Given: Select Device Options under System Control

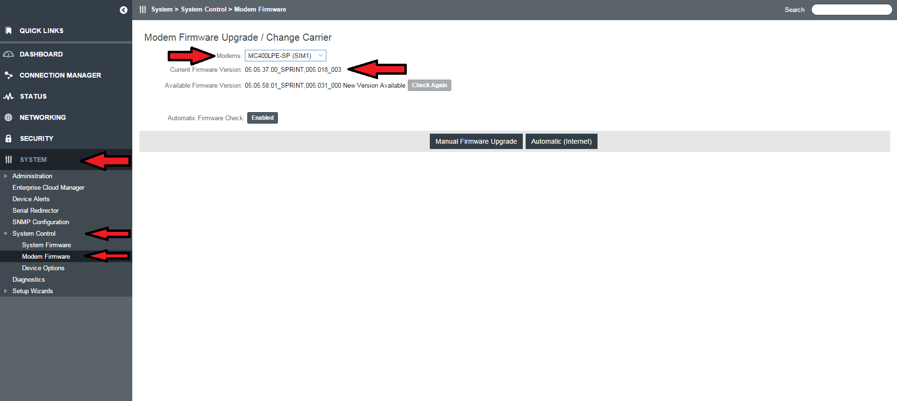Looking at the screenshot, I should click(43, 268).
